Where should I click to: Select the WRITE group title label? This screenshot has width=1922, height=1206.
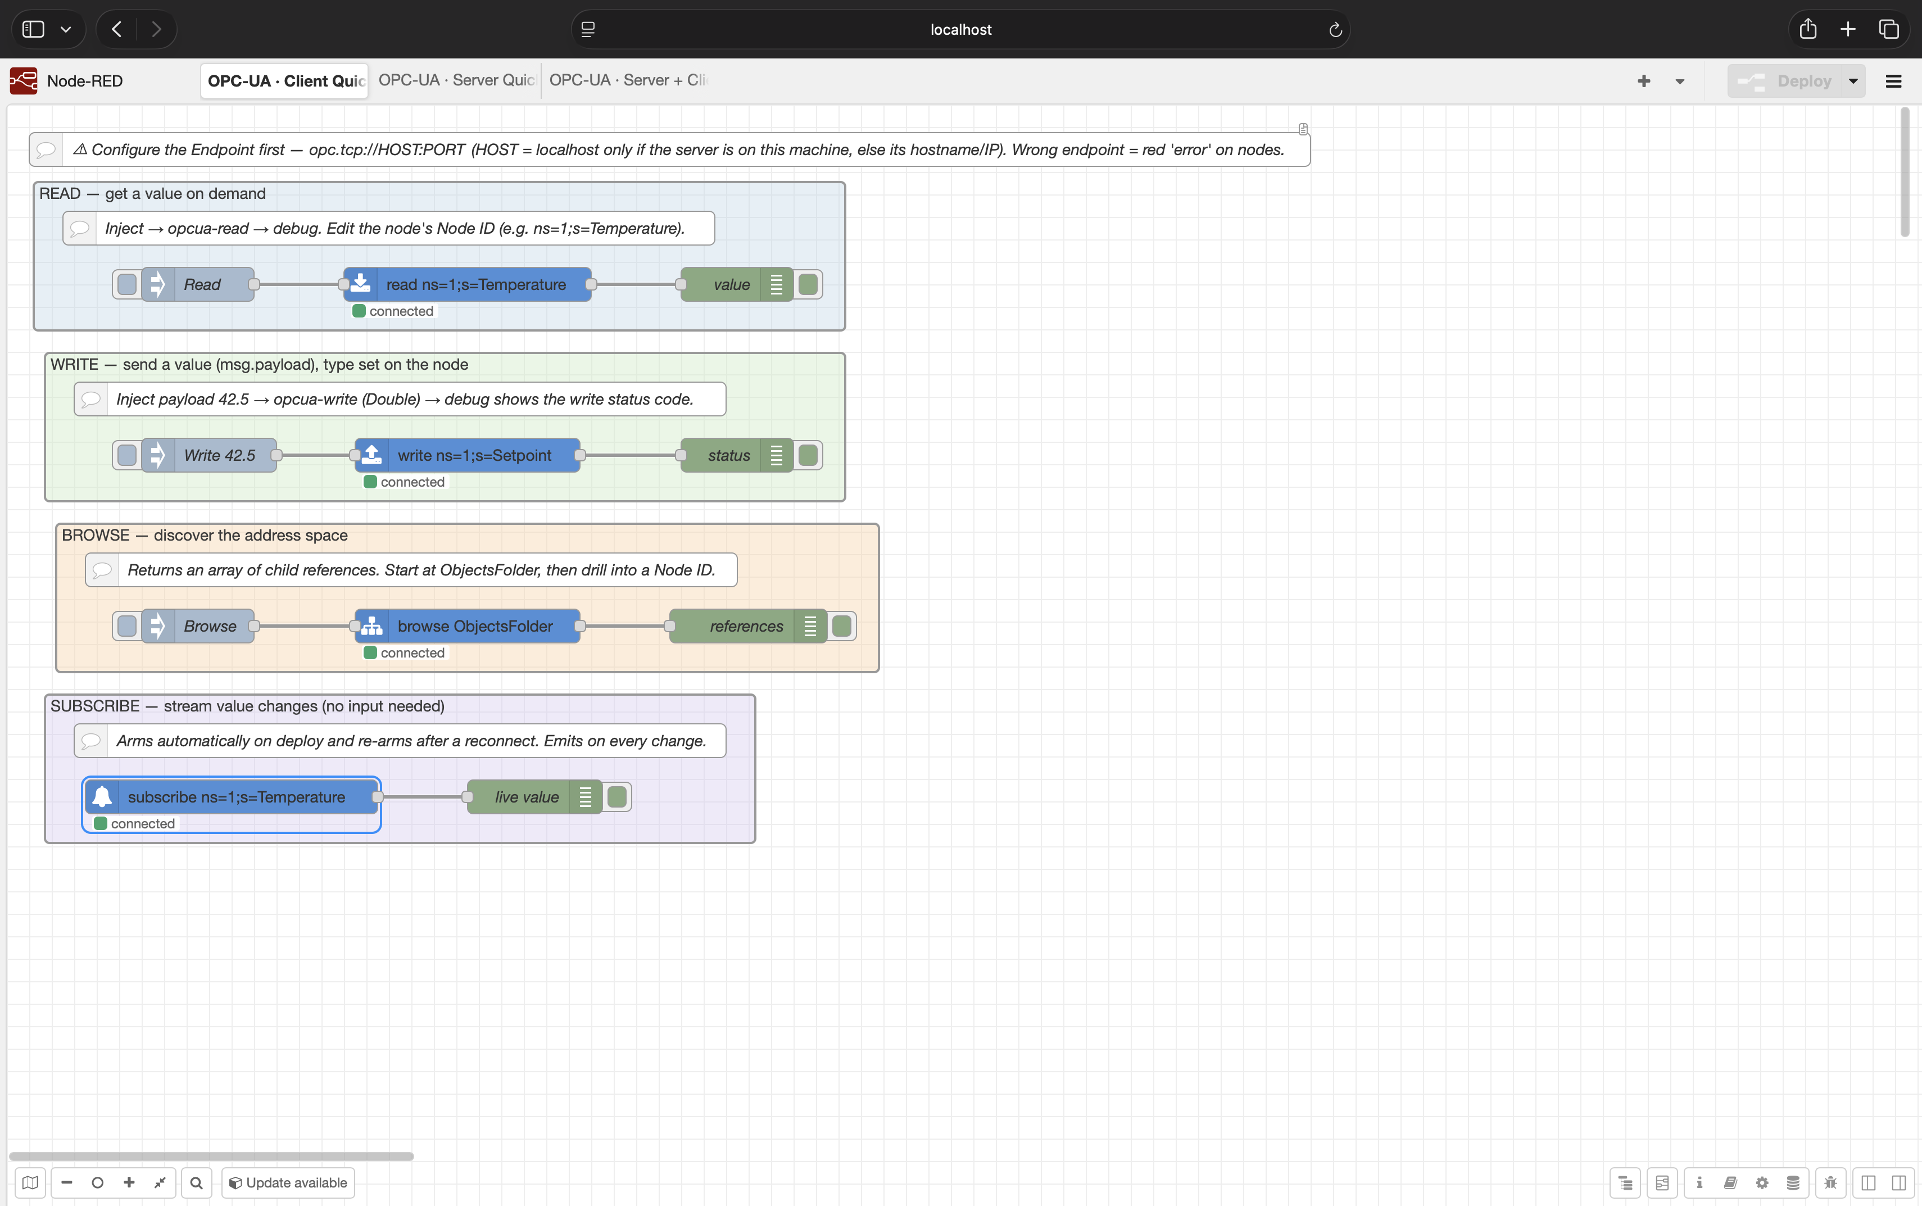point(259,365)
